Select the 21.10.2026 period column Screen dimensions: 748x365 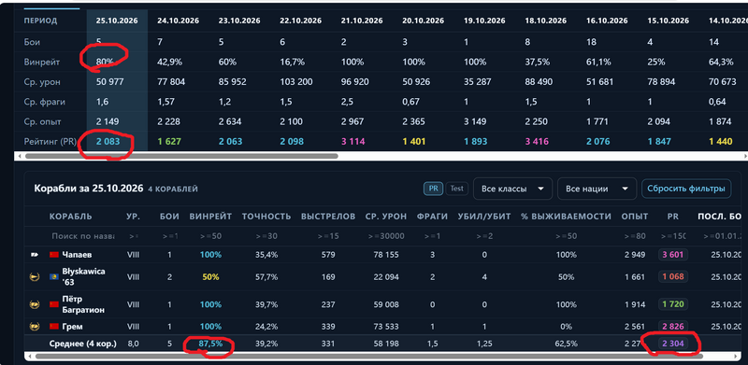tap(362, 21)
